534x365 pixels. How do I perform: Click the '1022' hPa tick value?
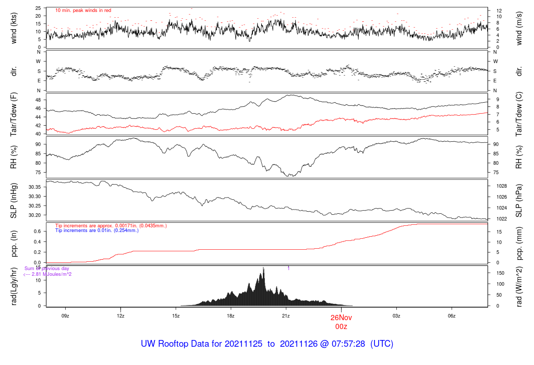(502, 219)
